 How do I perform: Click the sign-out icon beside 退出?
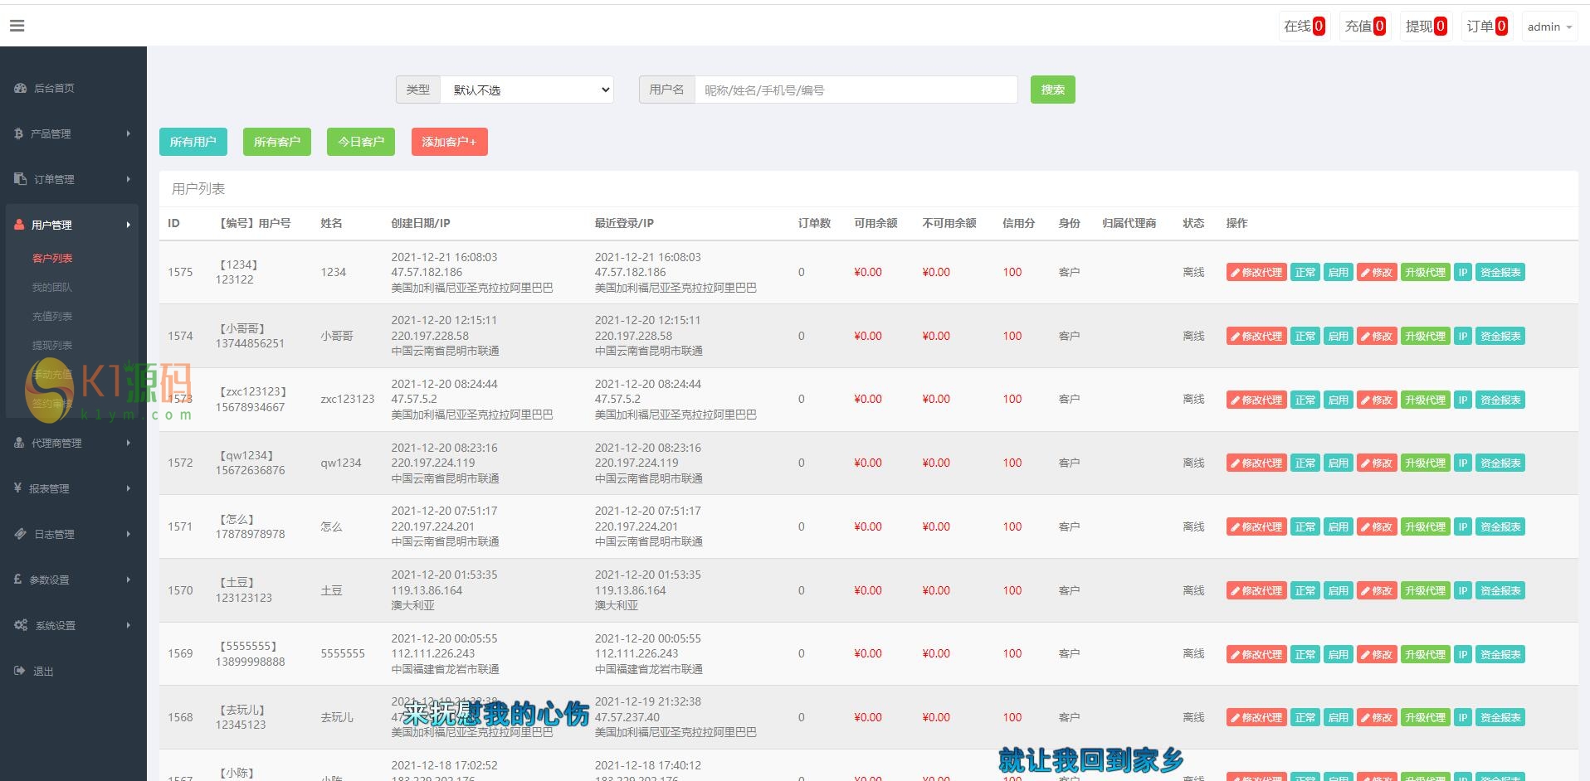[19, 671]
